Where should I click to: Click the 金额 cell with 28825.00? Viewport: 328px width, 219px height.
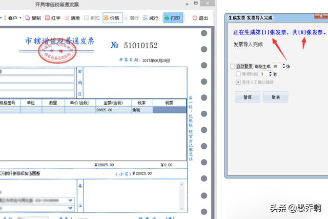[x=113, y=110]
